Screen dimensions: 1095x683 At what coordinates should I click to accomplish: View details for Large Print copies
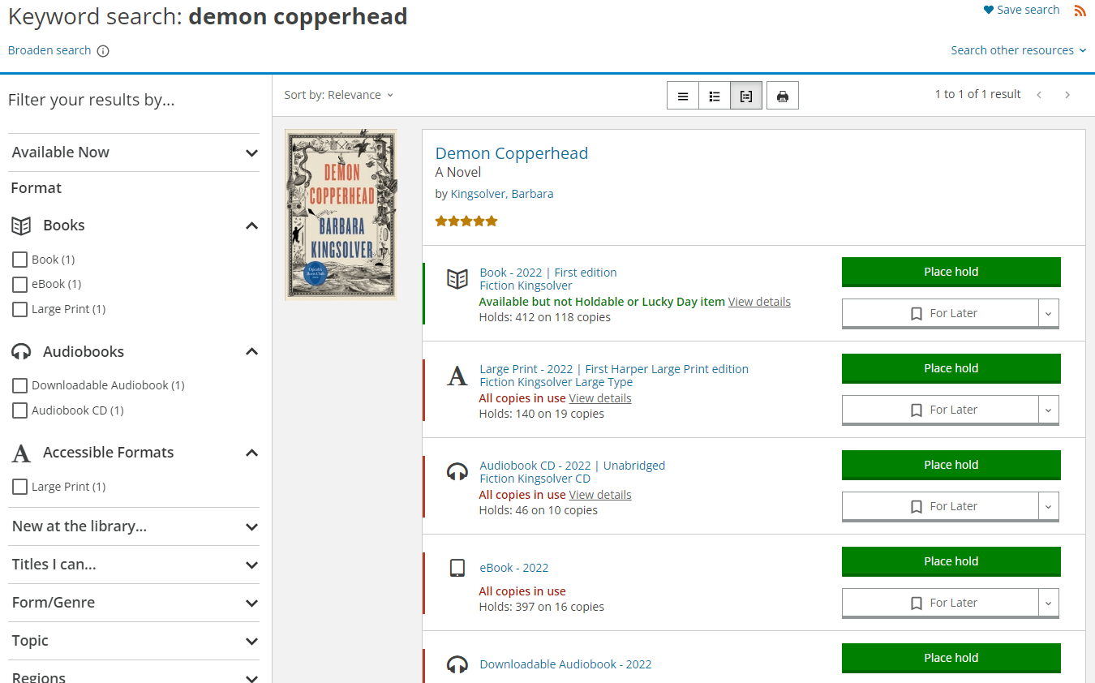[x=600, y=398]
